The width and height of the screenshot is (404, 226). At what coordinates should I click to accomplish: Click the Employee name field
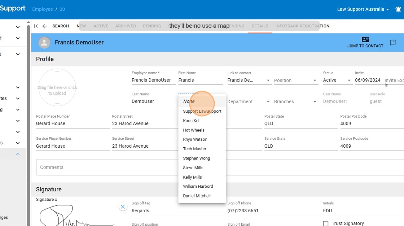[x=154, y=80]
